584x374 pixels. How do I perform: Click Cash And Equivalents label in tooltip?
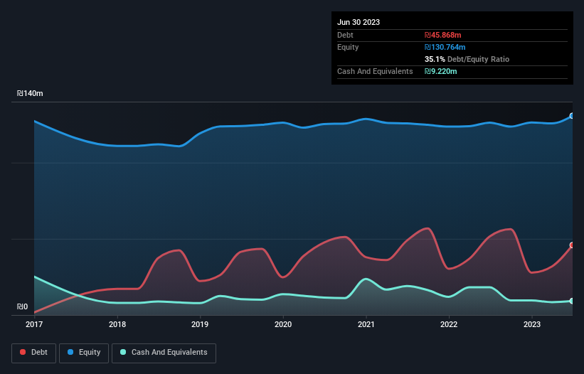375,71
